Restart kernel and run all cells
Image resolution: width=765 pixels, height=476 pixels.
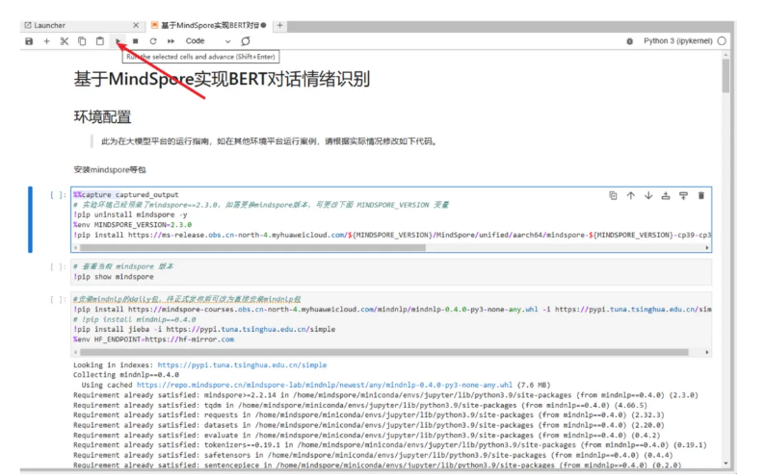pos(171,41)
